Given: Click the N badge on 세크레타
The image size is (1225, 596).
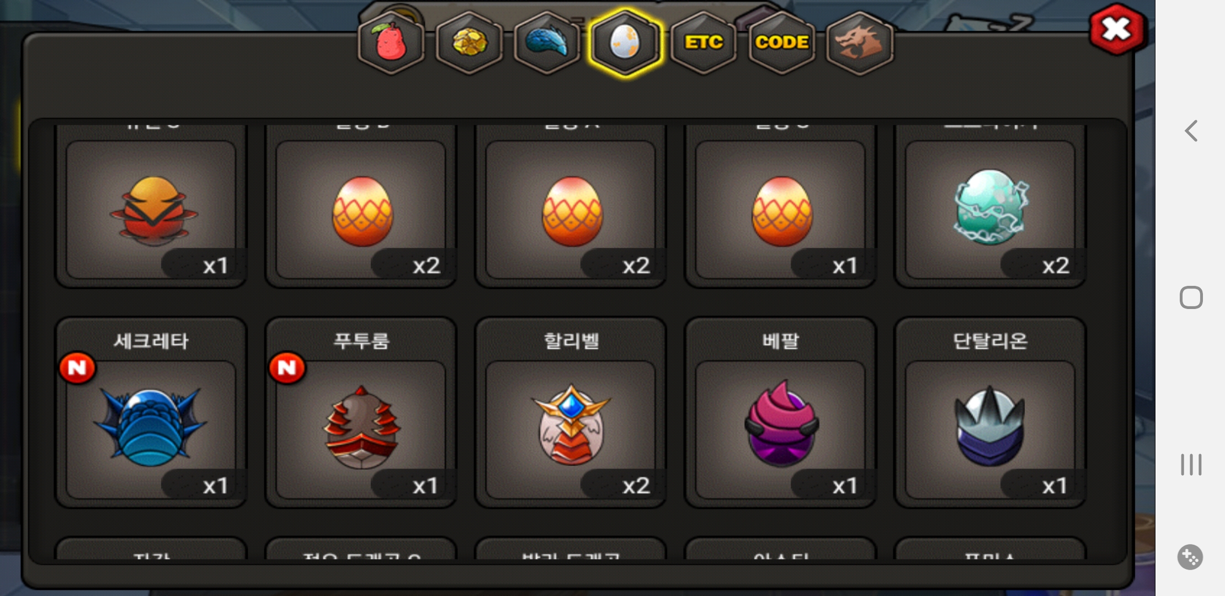Looking at the screenshot, I should click(77, 368).
